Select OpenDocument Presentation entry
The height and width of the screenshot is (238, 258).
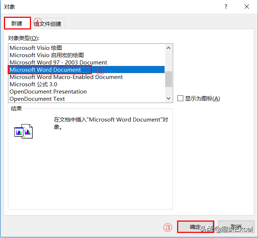coord(87,92)
